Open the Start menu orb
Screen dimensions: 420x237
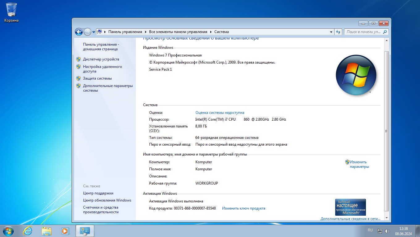(x=8, y=231)
